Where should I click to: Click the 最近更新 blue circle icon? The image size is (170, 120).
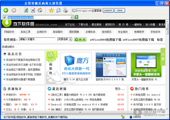[x=49, y=89]
